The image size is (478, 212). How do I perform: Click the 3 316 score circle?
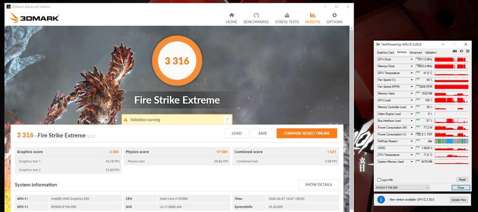click(x=177, y=61)
